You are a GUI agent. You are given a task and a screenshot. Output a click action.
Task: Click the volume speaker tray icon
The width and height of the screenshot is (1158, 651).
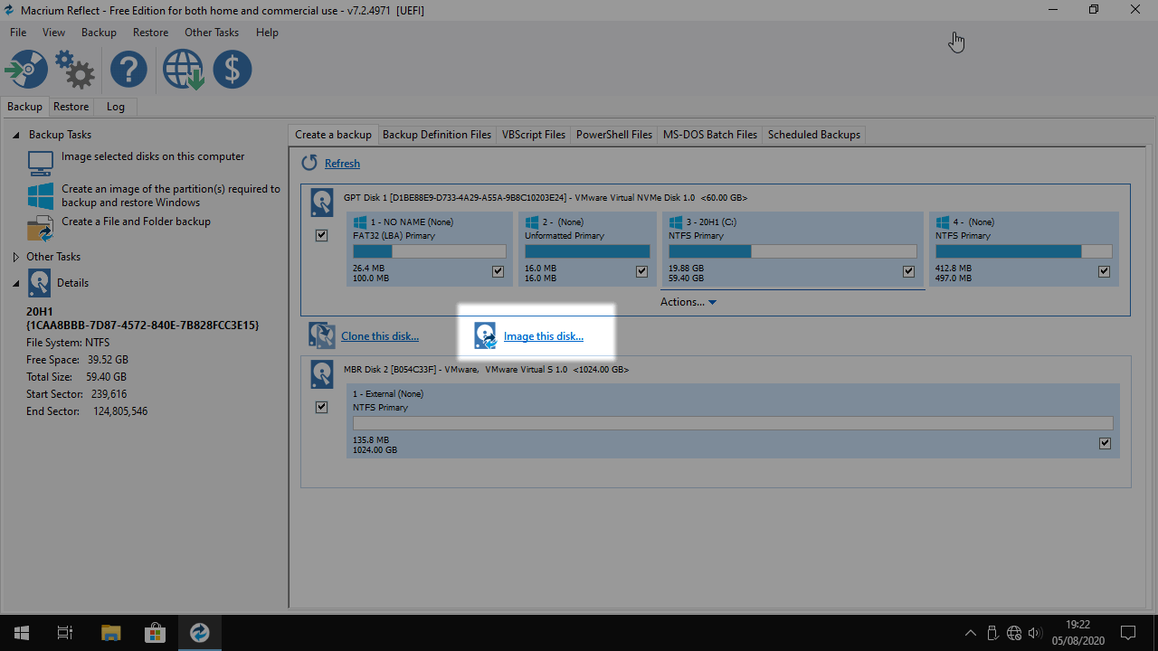pyautogui.click(x=1035, y=633)
